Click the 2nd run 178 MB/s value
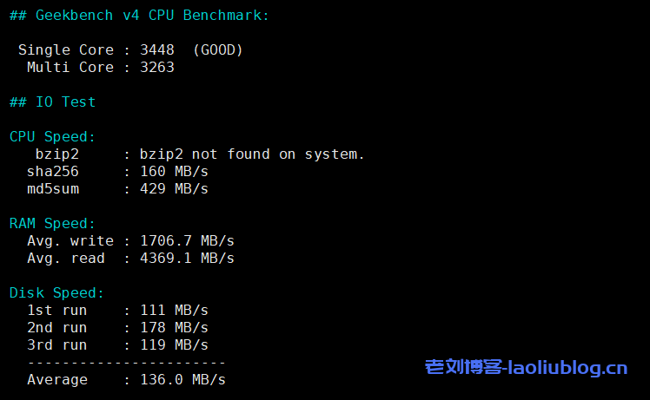Image resolution: width=650 pixels, height=400 pixels. click(x=174, y=328)
